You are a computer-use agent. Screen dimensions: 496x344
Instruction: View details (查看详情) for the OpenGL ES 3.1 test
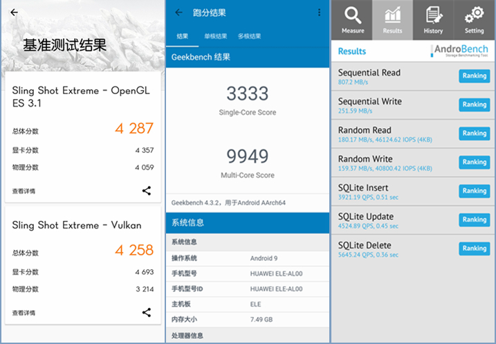(24, 191)
